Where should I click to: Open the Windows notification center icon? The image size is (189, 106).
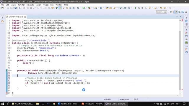coord(184,104)
